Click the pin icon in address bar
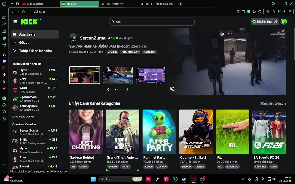 point(238,12)
